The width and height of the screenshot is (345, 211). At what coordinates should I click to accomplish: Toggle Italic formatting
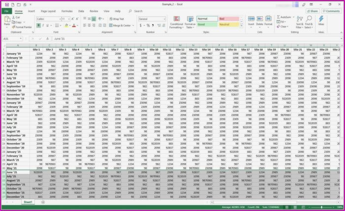(43, 26)
